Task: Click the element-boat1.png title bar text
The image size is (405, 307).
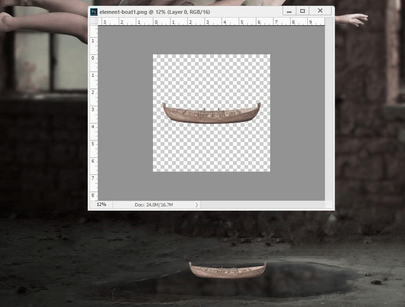Action: click(x=154, y=12)
